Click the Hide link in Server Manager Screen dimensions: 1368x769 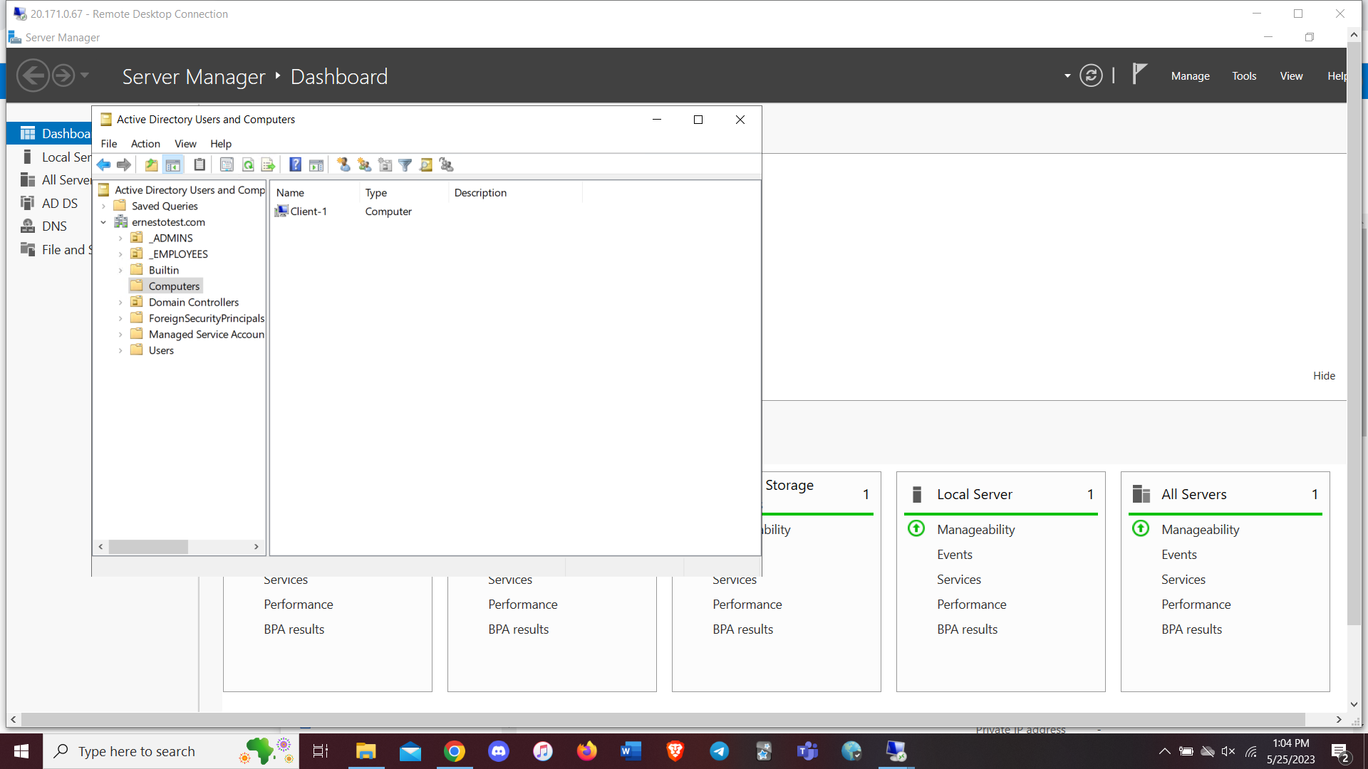click(x=1323, y=375)
